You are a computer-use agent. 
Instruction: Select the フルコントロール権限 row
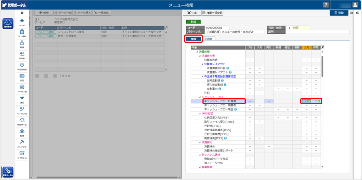[100, 32]
